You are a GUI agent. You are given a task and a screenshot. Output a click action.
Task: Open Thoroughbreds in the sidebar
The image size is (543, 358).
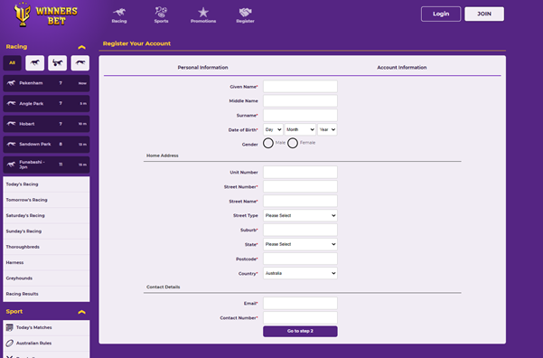click(x=46, y=247)
